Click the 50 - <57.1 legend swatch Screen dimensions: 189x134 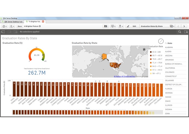click(151, 74)
